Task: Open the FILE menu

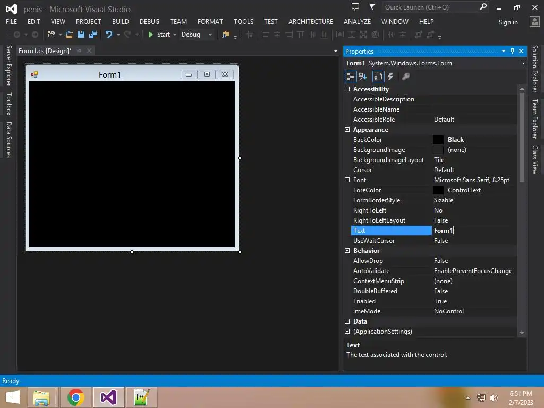Action: click(x=12, y=21)
